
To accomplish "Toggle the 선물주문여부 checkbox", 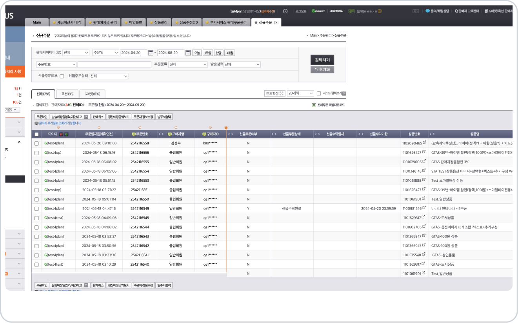I will [62, 76].
